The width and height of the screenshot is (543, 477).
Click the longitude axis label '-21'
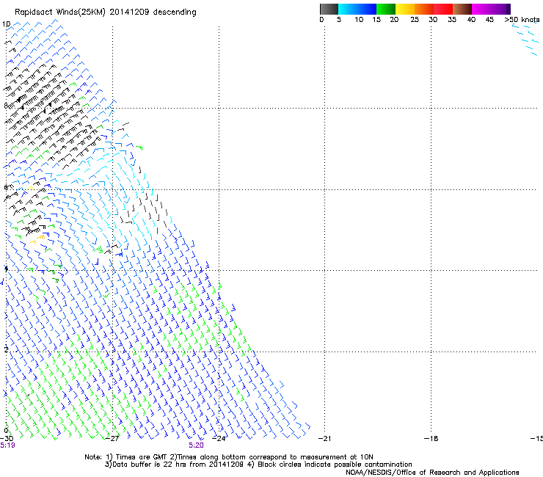(324, 438)
